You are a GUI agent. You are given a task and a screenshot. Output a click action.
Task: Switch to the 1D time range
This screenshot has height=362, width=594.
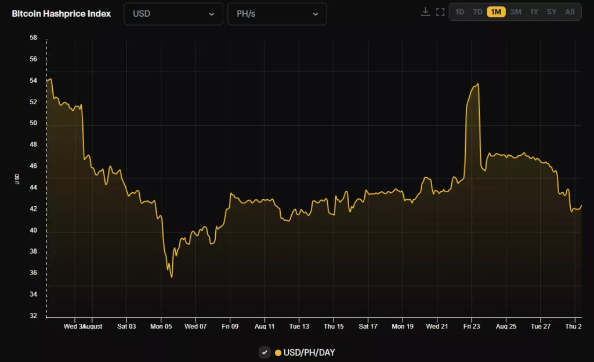[459, 12]
